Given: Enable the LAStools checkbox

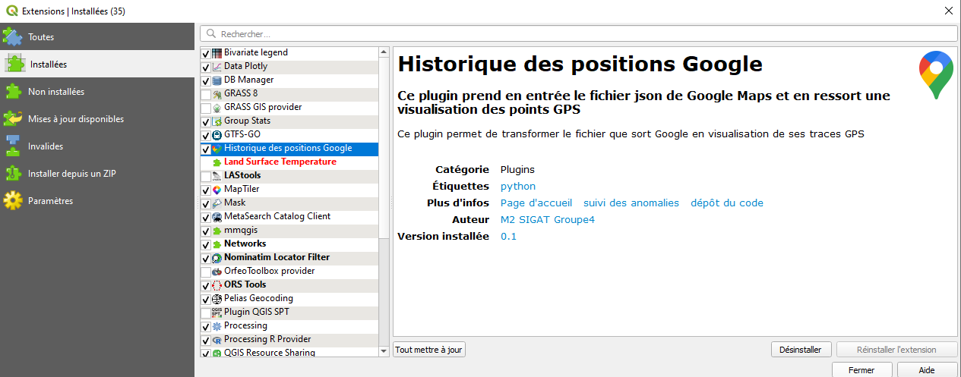Looking at the screenshot, I should click(x=206, y=177).
